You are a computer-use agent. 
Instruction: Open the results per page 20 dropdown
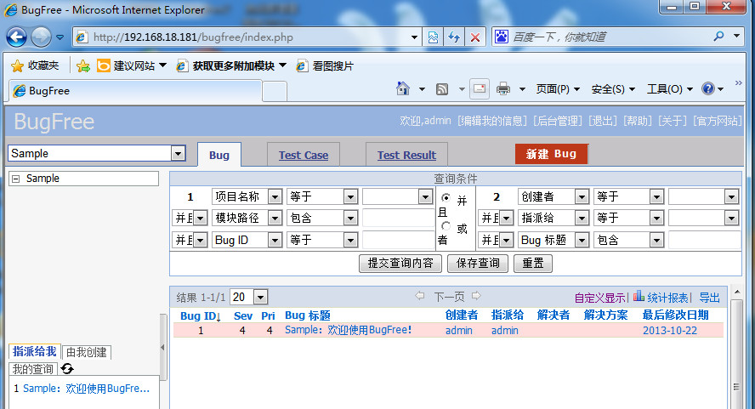tap(260, 298)
